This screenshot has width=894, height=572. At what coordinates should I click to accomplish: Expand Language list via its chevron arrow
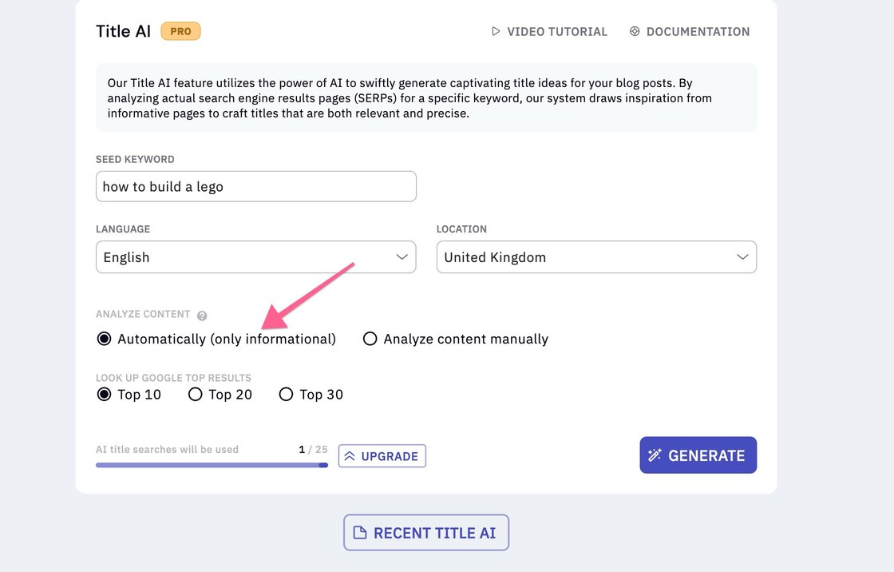402,257
